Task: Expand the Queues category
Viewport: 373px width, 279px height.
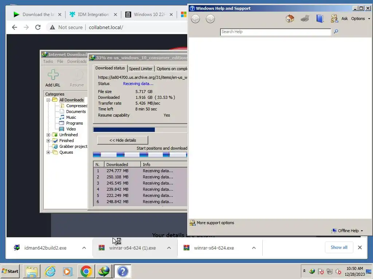Action: pos(48,152)
